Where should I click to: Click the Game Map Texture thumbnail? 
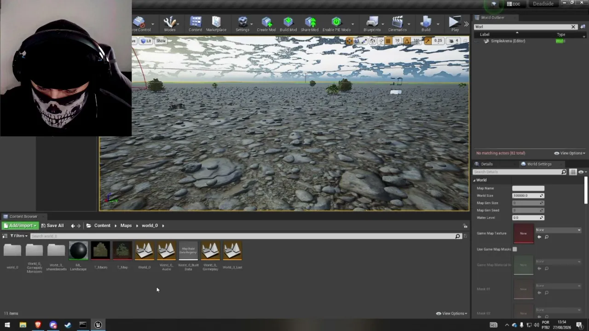pos(523,234)
